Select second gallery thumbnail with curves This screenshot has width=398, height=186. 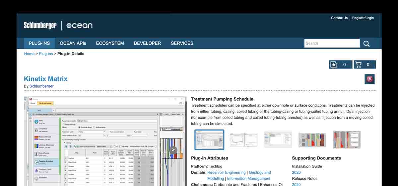point(244,140)
